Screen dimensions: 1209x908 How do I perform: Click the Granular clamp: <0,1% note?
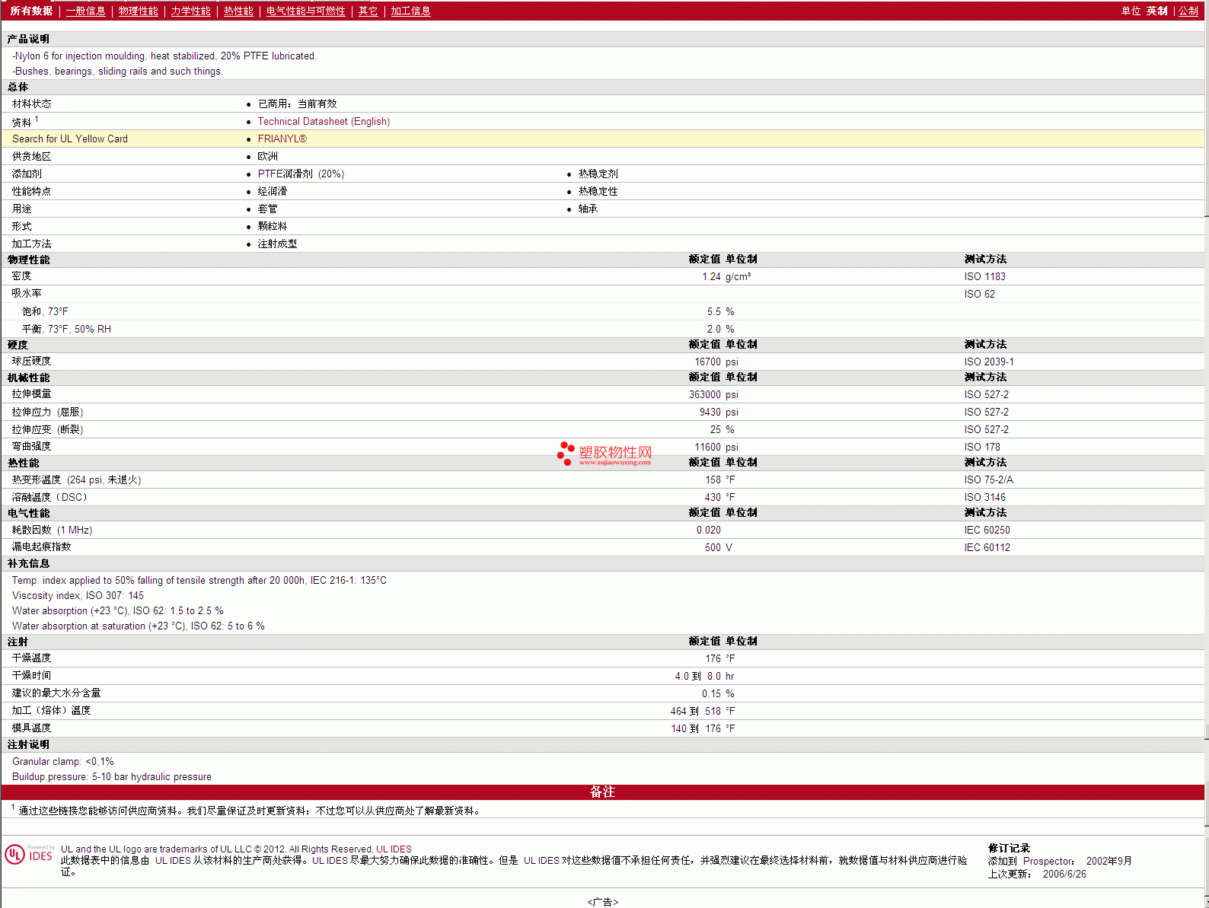63,762
